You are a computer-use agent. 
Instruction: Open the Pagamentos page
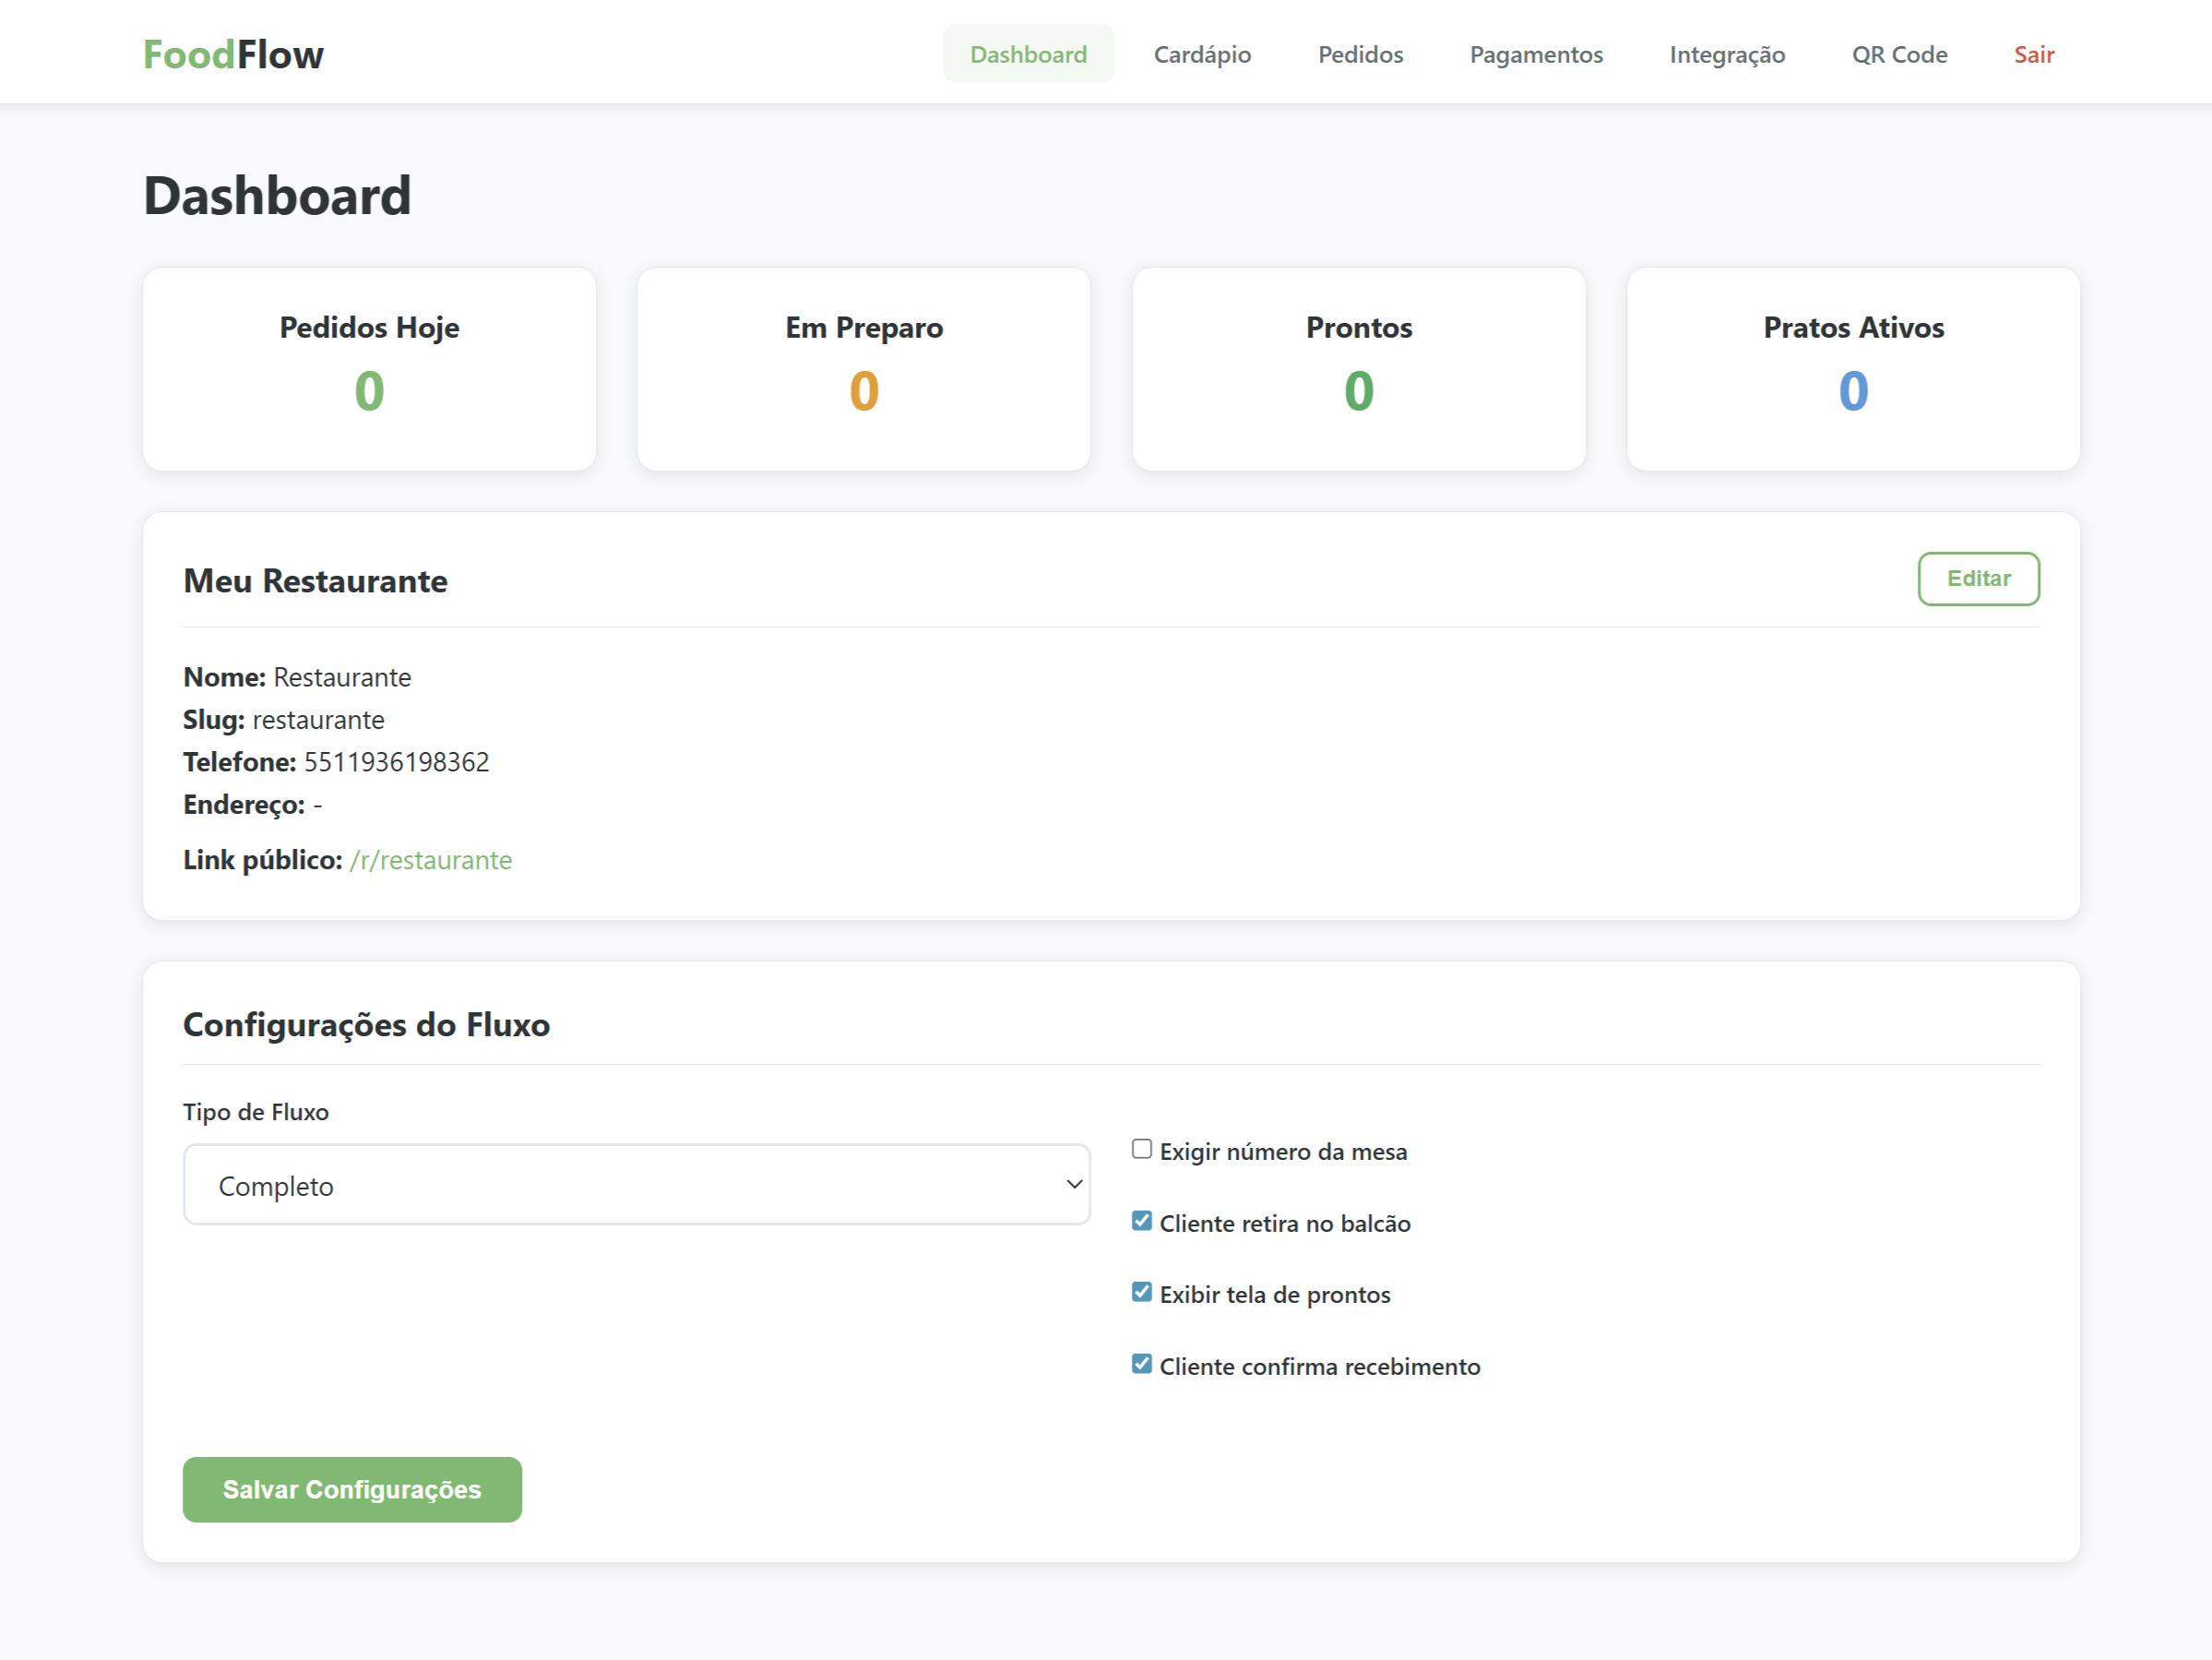click(x=1536, y=55)
